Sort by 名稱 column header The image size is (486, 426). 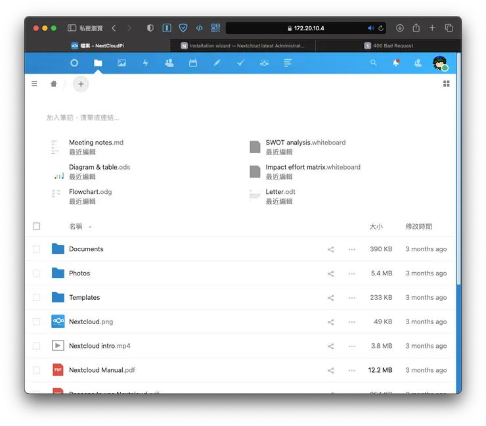[76, 227]
